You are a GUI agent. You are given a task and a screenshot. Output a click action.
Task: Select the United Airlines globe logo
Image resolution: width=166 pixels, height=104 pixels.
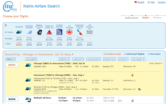59,32
